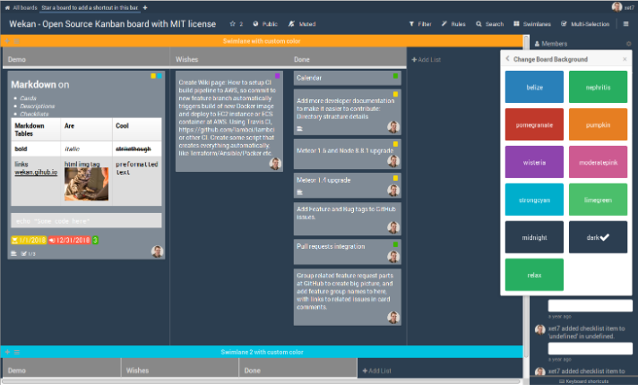Click the 12/31/2018 due date badge
This screenshot has width=638, height=392.
[70, 240]
